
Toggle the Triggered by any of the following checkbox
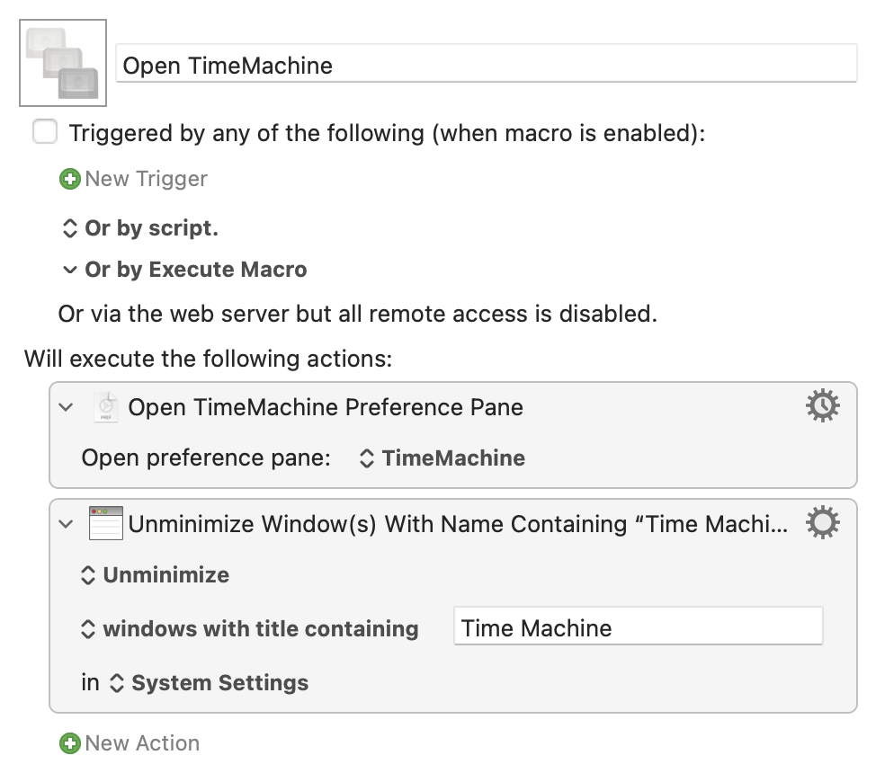45,132
